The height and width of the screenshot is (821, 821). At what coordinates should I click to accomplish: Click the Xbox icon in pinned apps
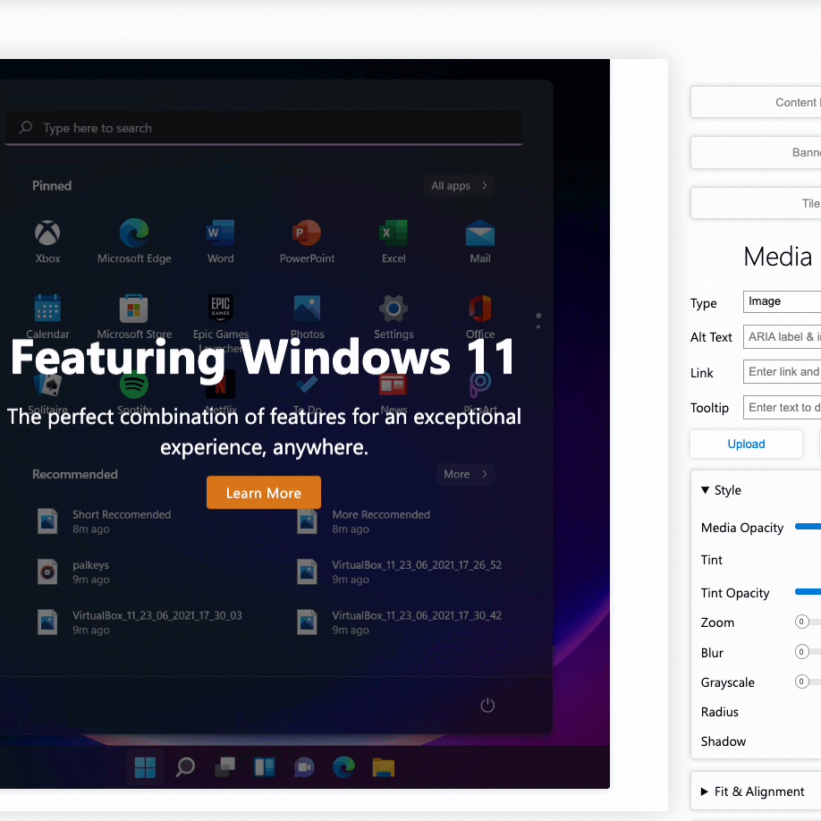[47, 234]
